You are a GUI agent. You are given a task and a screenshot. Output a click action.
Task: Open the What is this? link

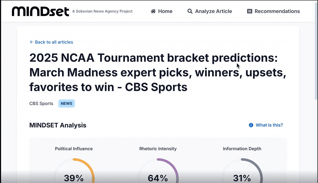[269, 125]
